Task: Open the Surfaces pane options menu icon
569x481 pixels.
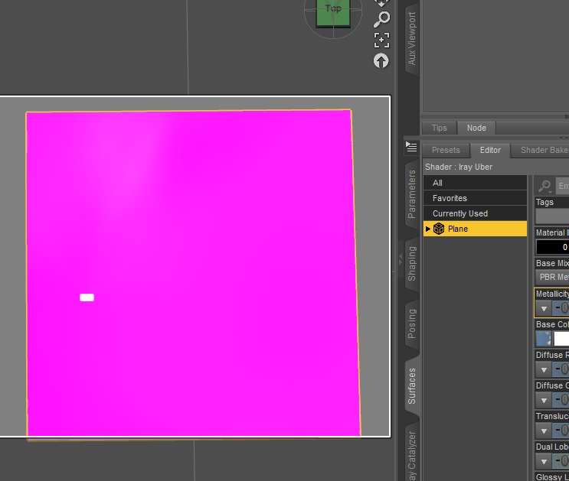Action: coord(411,147)
